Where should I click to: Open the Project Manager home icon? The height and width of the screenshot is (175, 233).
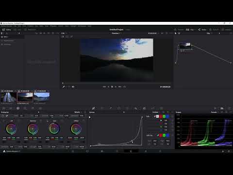tap(223, 151)
